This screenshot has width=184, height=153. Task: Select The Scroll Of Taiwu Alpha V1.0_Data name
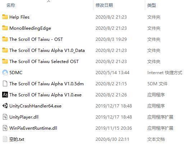tap(47, 50)
